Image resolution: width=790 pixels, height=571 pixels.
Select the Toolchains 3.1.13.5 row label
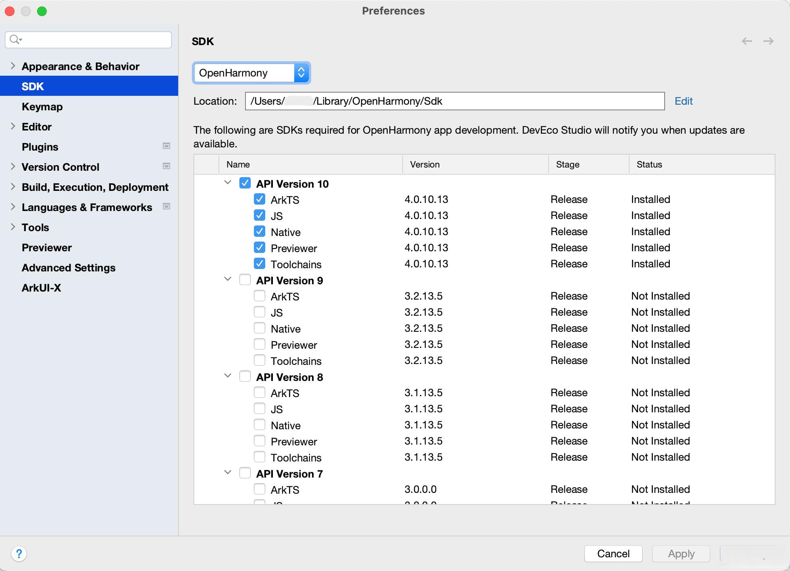[296, 457]
